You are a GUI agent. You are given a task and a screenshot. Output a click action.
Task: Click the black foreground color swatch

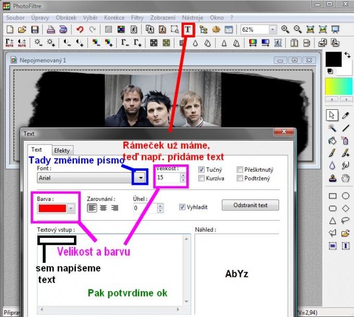[x=334, y=59]
